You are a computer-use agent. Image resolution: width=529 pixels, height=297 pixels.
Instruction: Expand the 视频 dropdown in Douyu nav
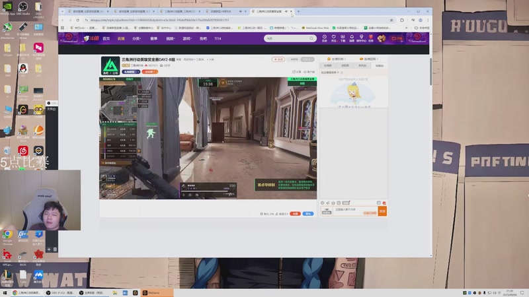coord(171,39)
